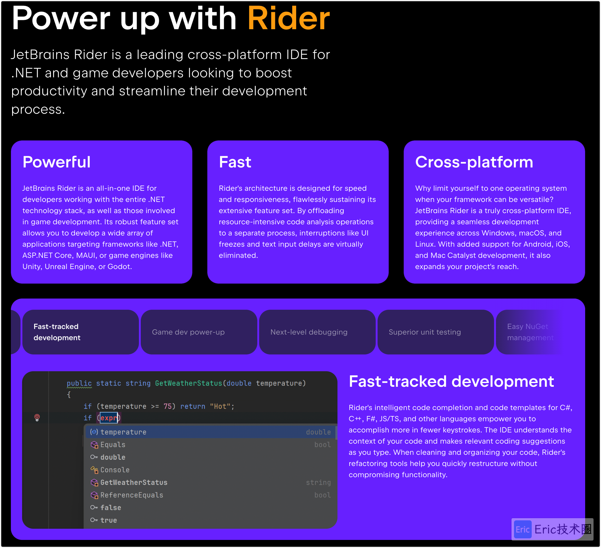Viewport: 601px width, 548px height.
Task: Click the Cross-platform feature card
Action: (x=494, y=212)
